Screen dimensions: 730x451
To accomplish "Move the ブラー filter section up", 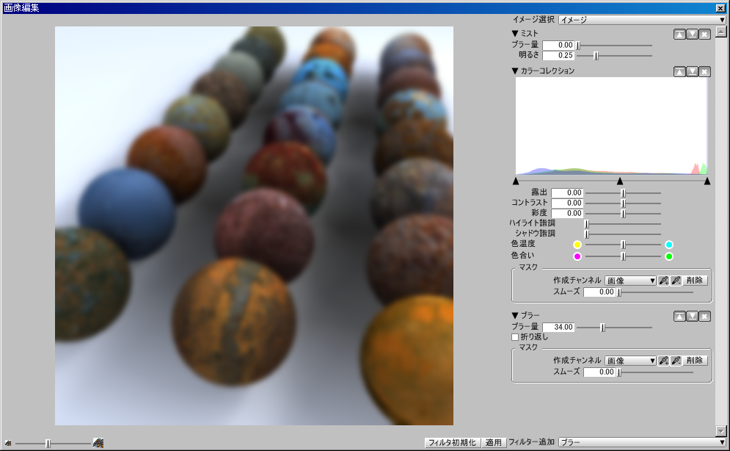I will click(x=679, y=316).
